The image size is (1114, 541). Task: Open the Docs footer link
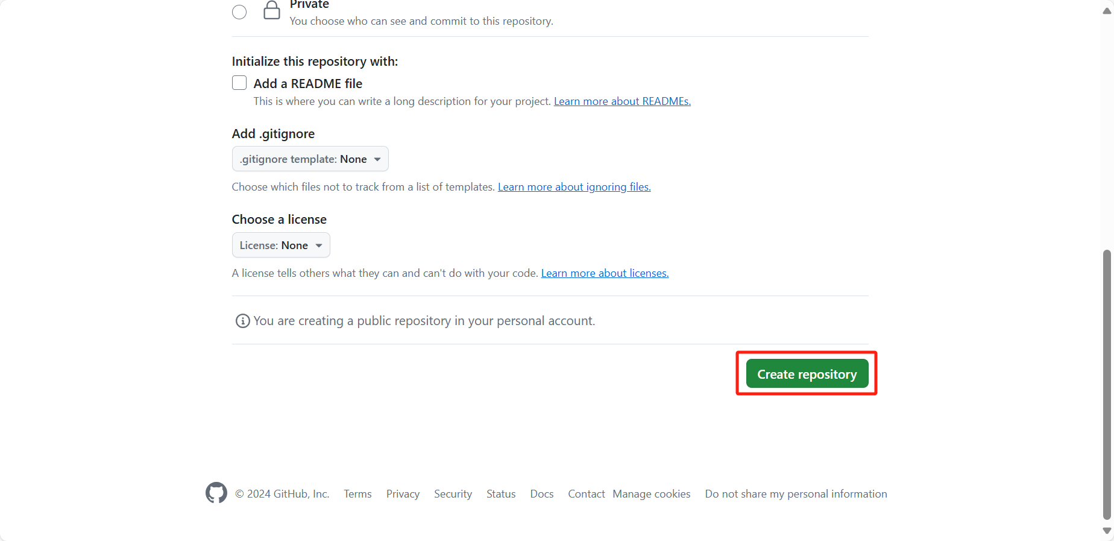pyautogui.click(x=542, y=494)
